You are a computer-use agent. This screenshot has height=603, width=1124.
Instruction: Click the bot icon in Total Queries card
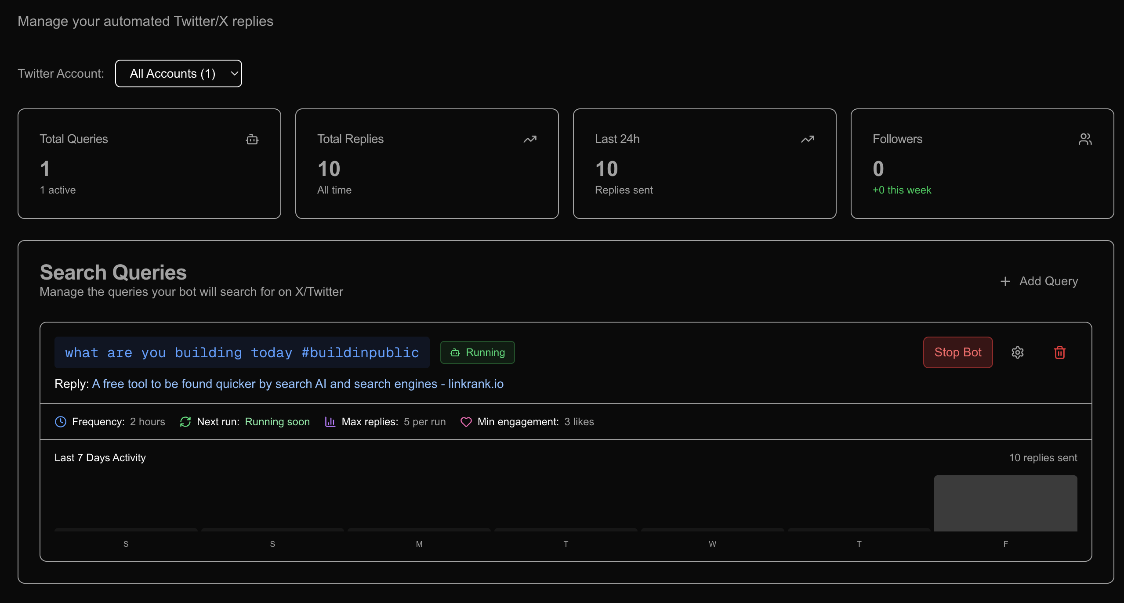252,139
